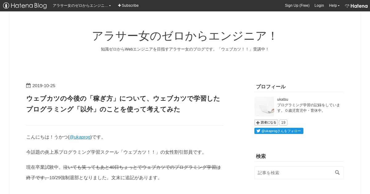Click the 検索 sidebar heading
The height and width of the screenshot is (194, 370).
261,156
